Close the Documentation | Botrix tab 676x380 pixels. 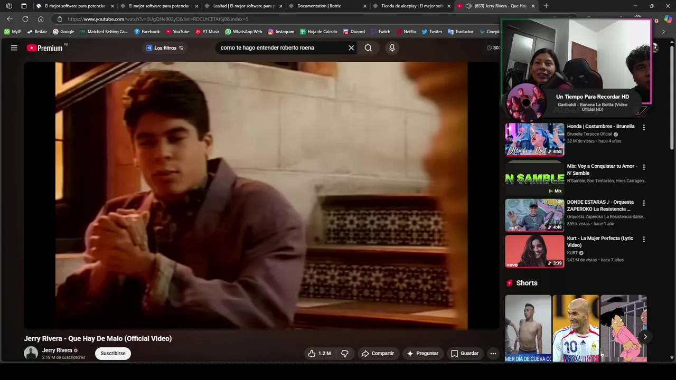(x=365, y=6)
